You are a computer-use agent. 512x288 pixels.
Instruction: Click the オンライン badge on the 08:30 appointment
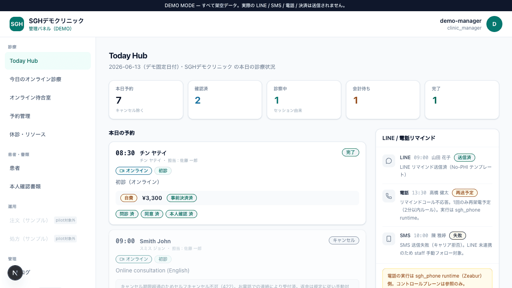134,171
